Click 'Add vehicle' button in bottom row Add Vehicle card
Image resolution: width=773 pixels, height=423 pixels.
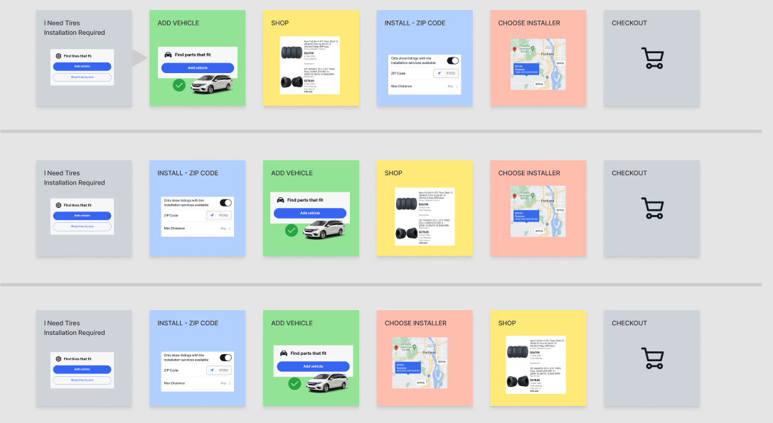(313, 366)
